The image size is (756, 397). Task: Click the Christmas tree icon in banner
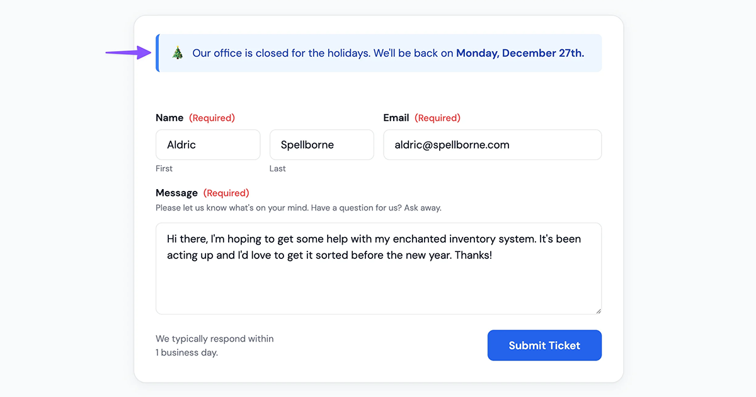[x=178, y=54]
